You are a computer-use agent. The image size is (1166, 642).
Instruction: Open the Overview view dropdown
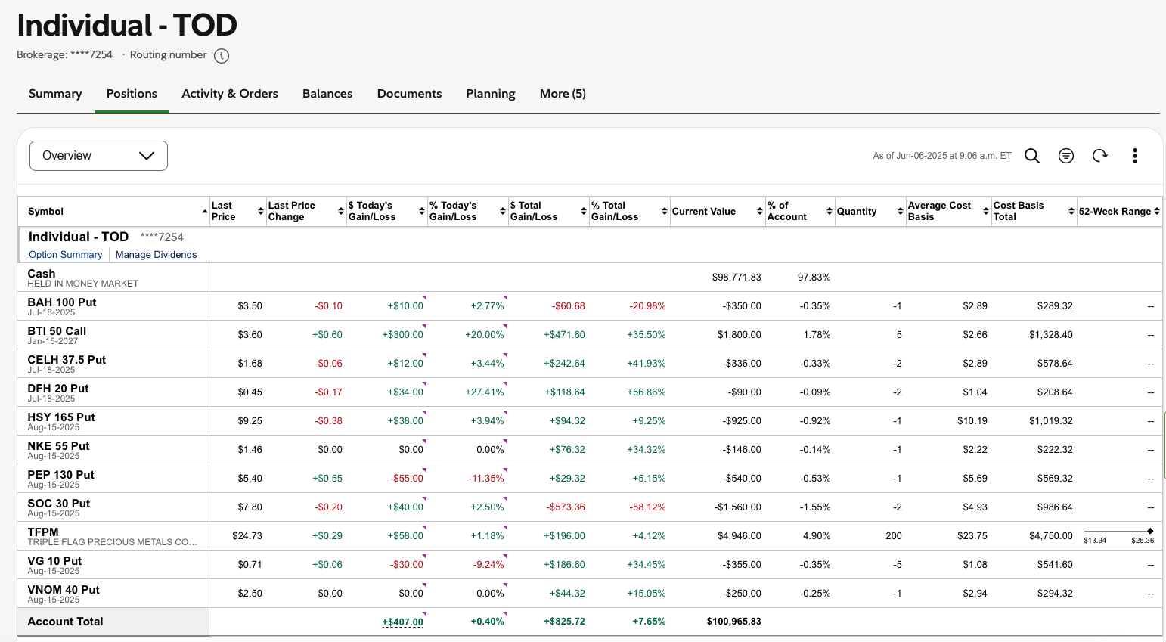click(98, 156)
